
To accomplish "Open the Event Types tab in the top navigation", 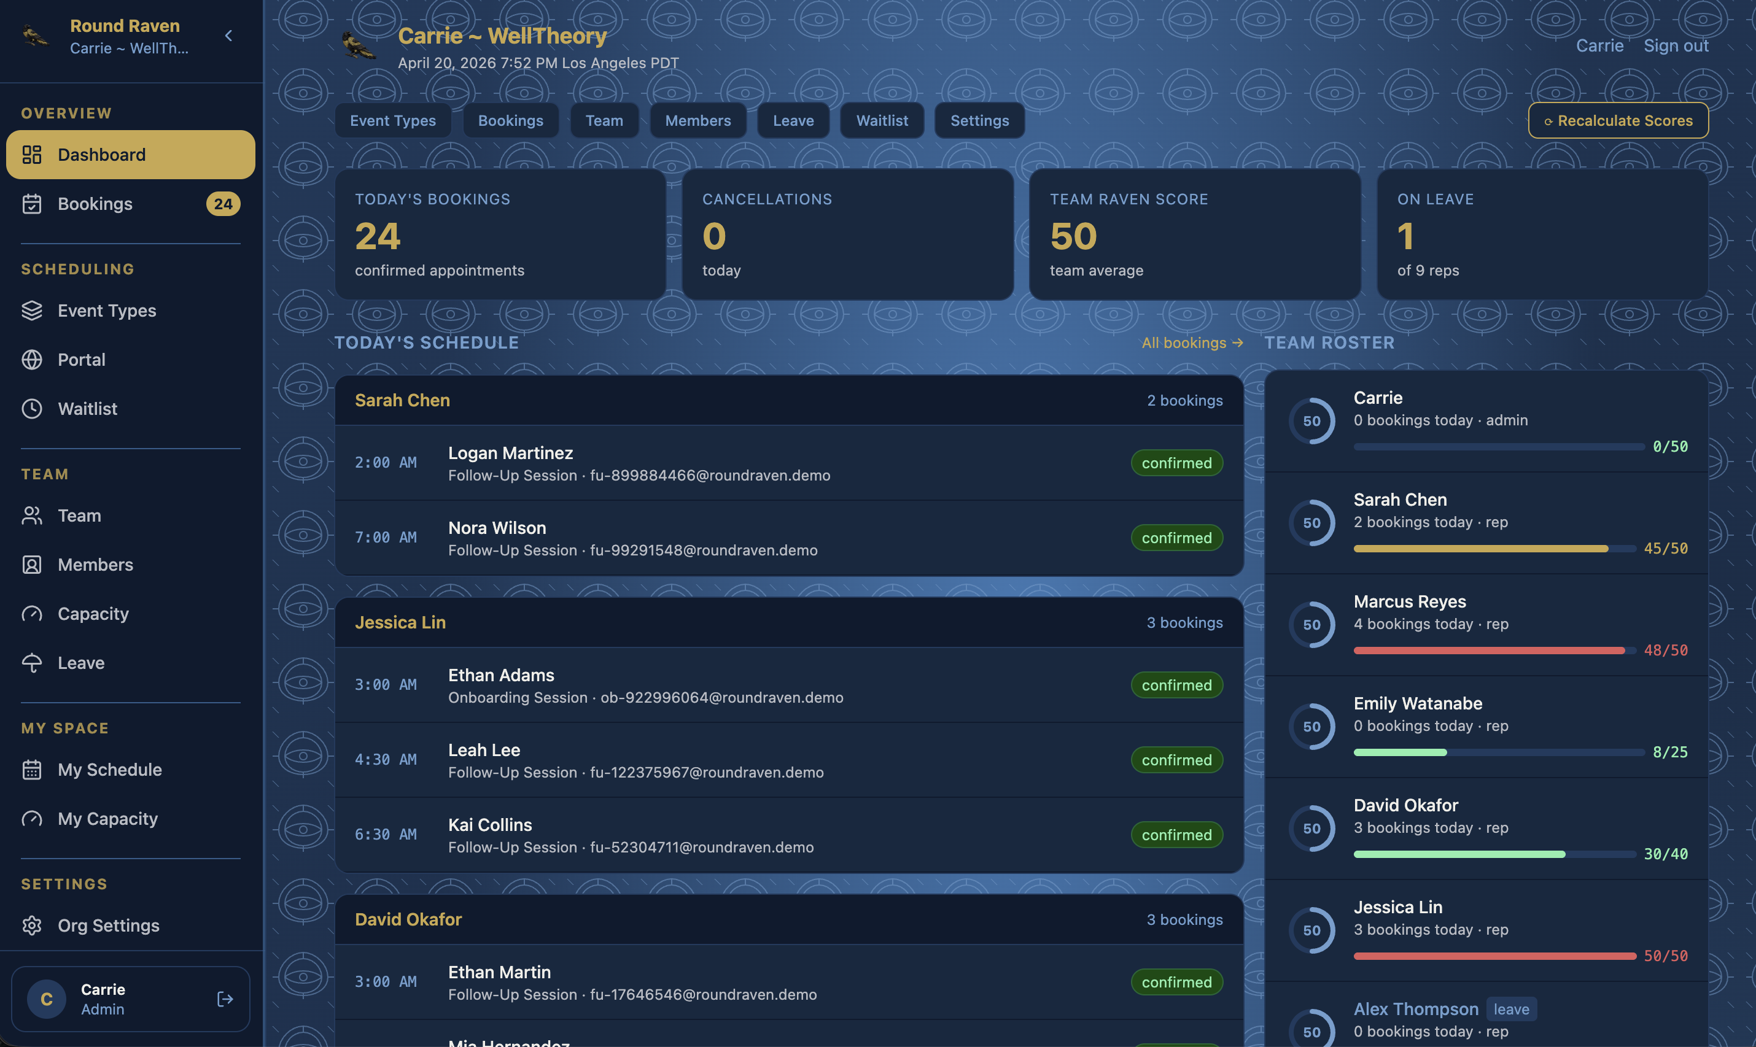I will click(393, 121).
